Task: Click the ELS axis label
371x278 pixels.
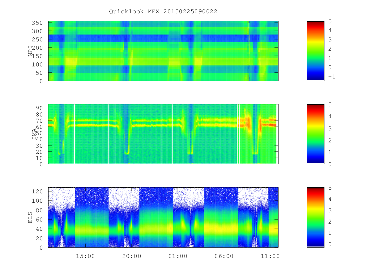Action: [x=30, y=217]
